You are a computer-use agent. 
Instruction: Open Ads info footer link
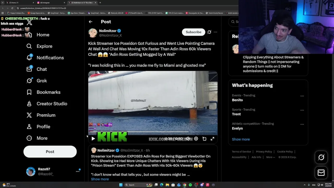[256, 157]
